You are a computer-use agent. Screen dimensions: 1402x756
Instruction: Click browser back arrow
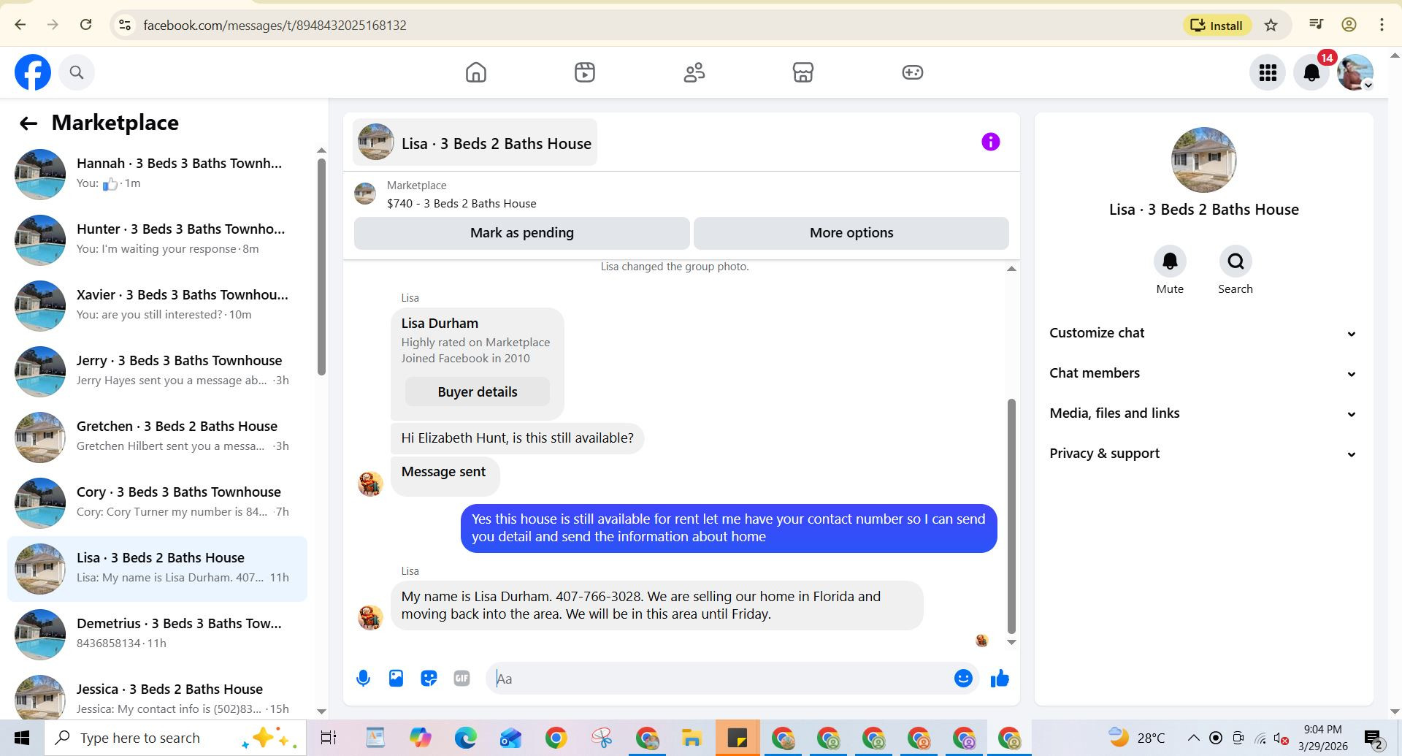[x=20, y=25]
